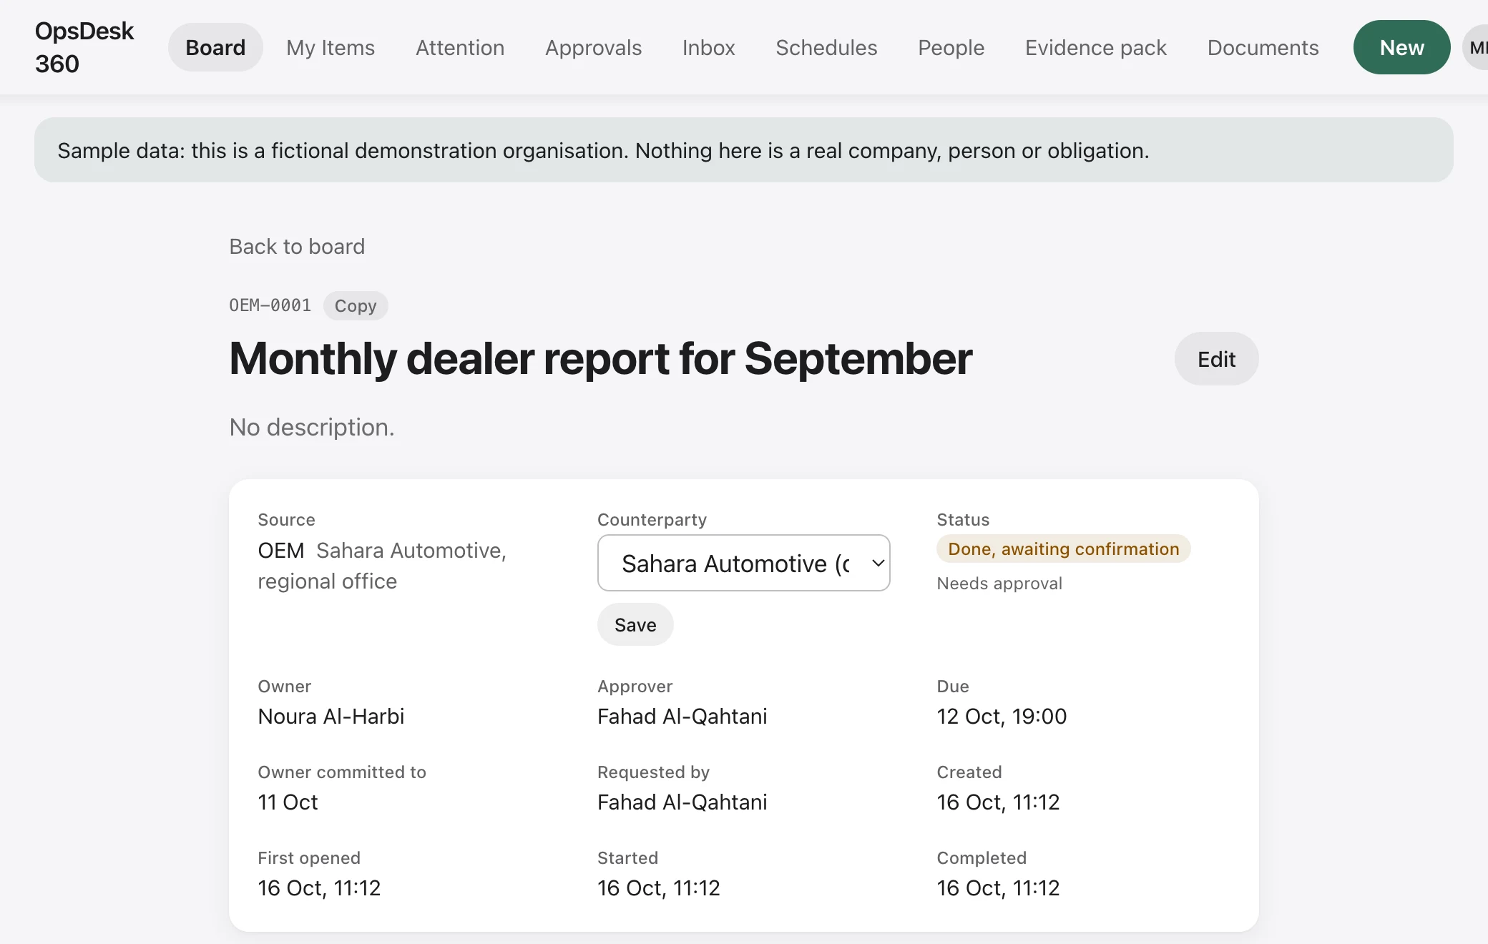Open the Attention section
Viewport: 1488px width, 944px height.
coord(460,47)
